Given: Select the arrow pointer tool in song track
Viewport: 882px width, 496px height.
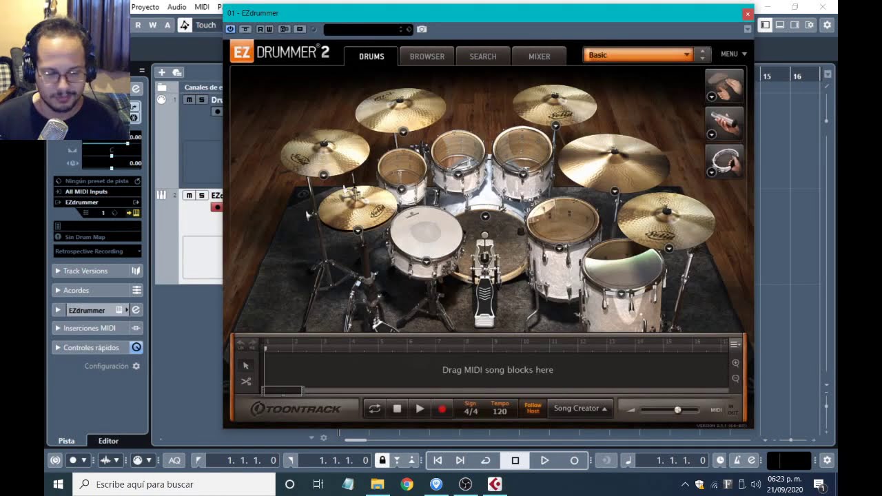Looking at the screenshot, I should point(246,366).
